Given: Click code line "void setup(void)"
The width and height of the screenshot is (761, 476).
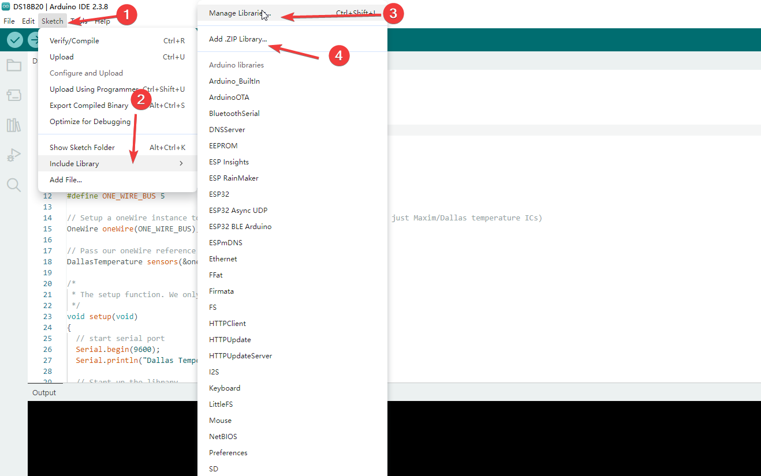Looking at the screenshot, I should (x=102, y=317).
